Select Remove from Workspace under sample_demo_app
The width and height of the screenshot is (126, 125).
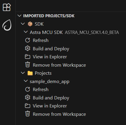(x=59, y=114)
